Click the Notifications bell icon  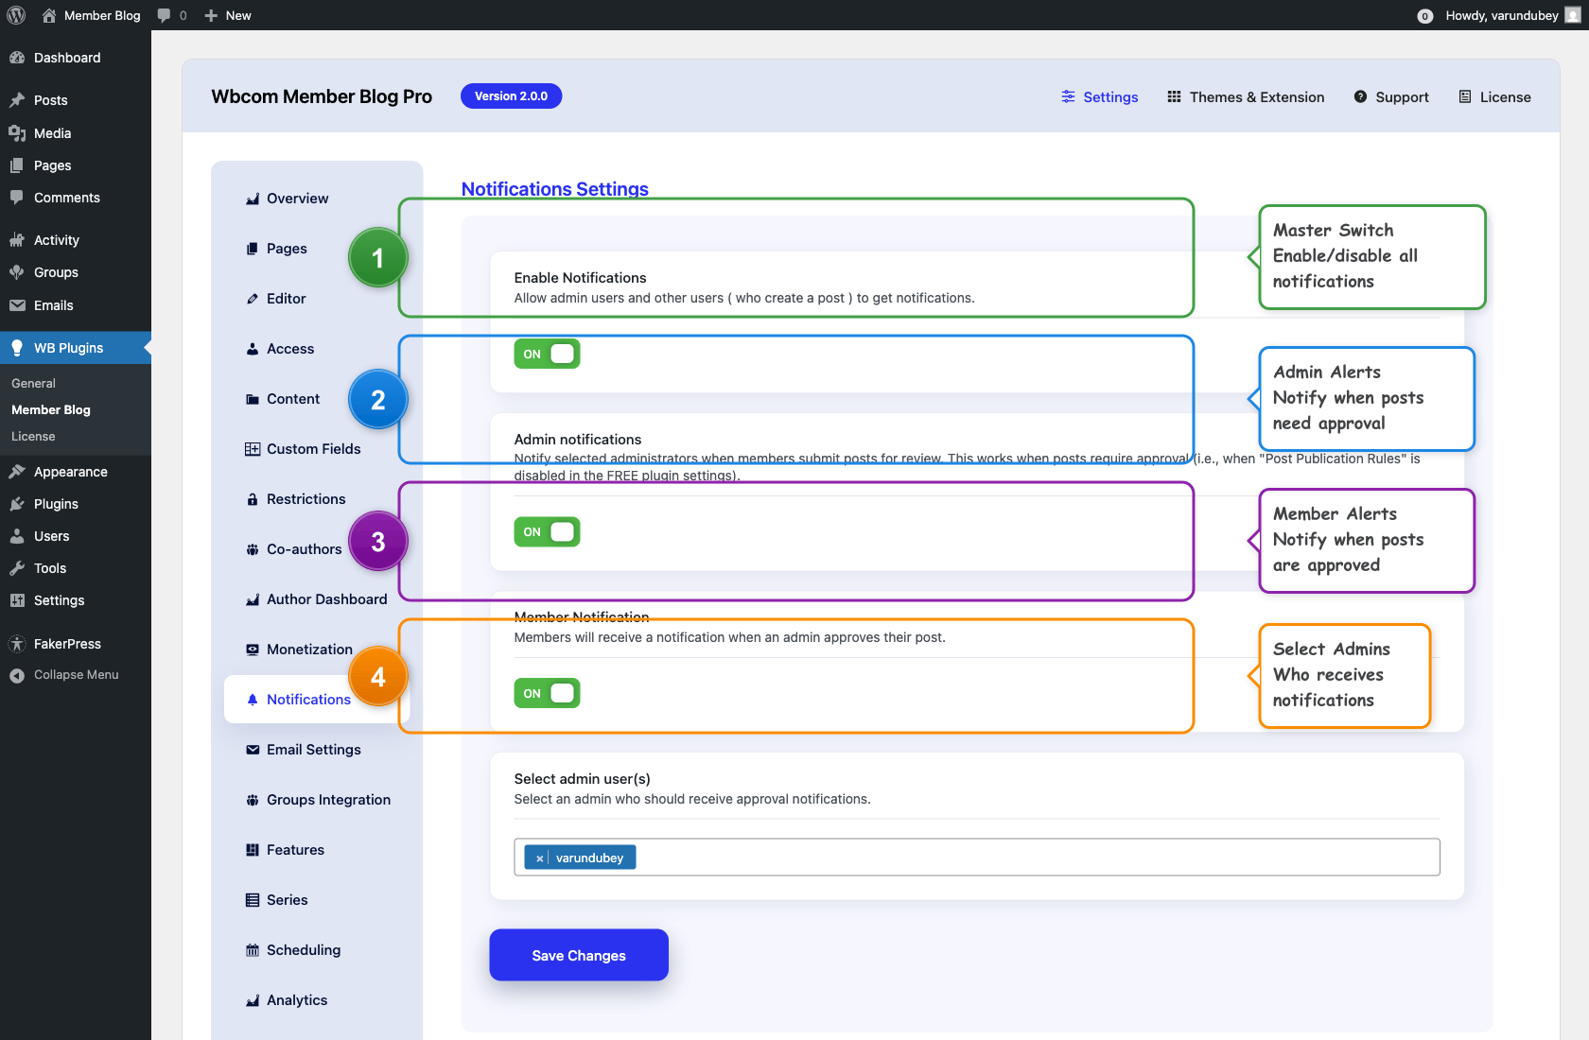[x=253, y=700]
